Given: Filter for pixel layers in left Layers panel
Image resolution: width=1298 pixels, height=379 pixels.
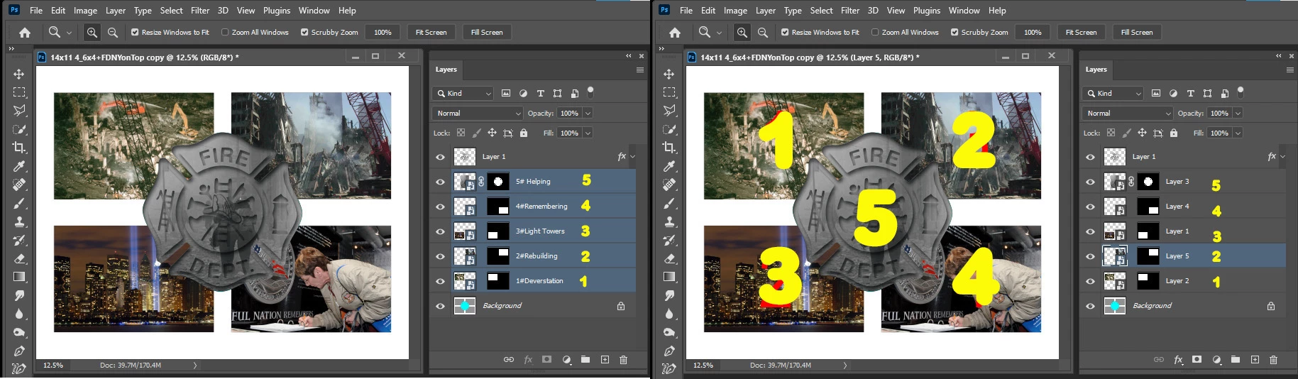Looking at the screenshot, I should tap(506, 93).
